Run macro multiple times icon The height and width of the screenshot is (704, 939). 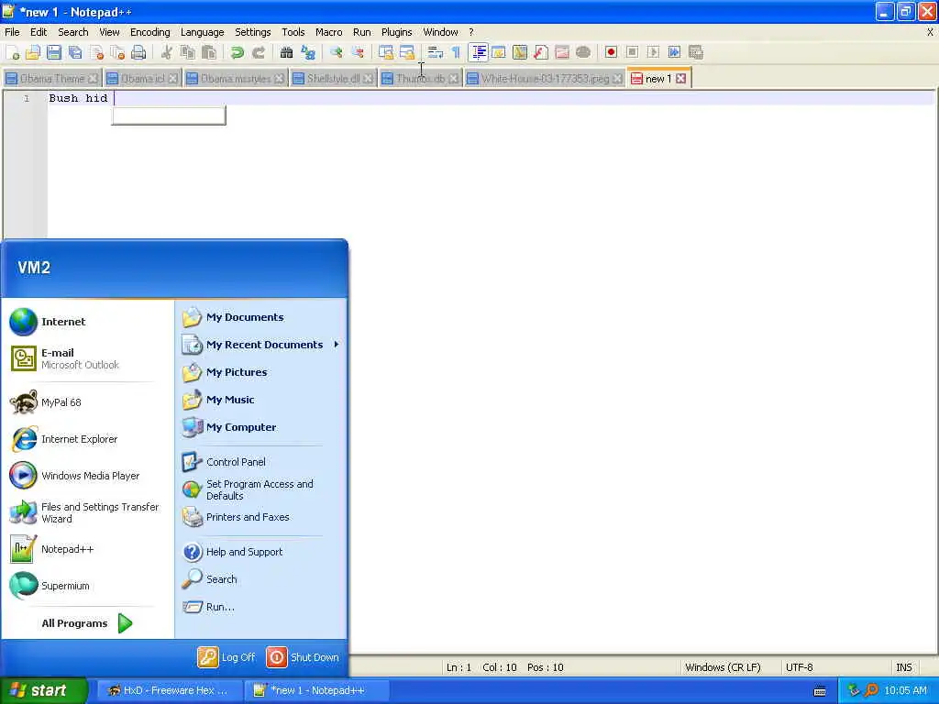674,52
